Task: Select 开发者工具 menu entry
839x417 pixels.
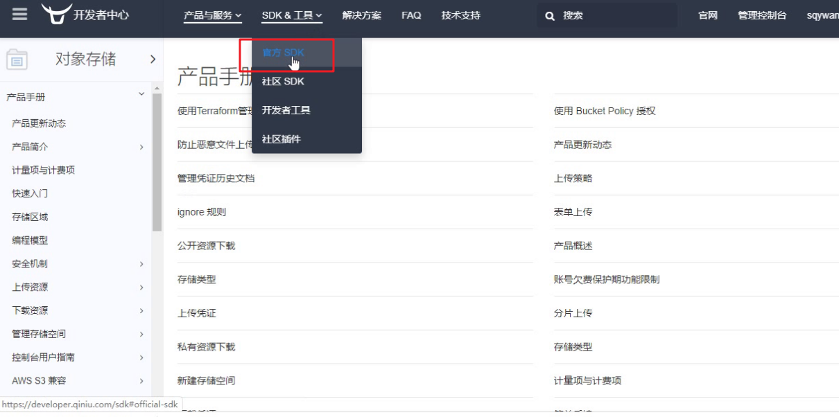Action: pos(306,110)
